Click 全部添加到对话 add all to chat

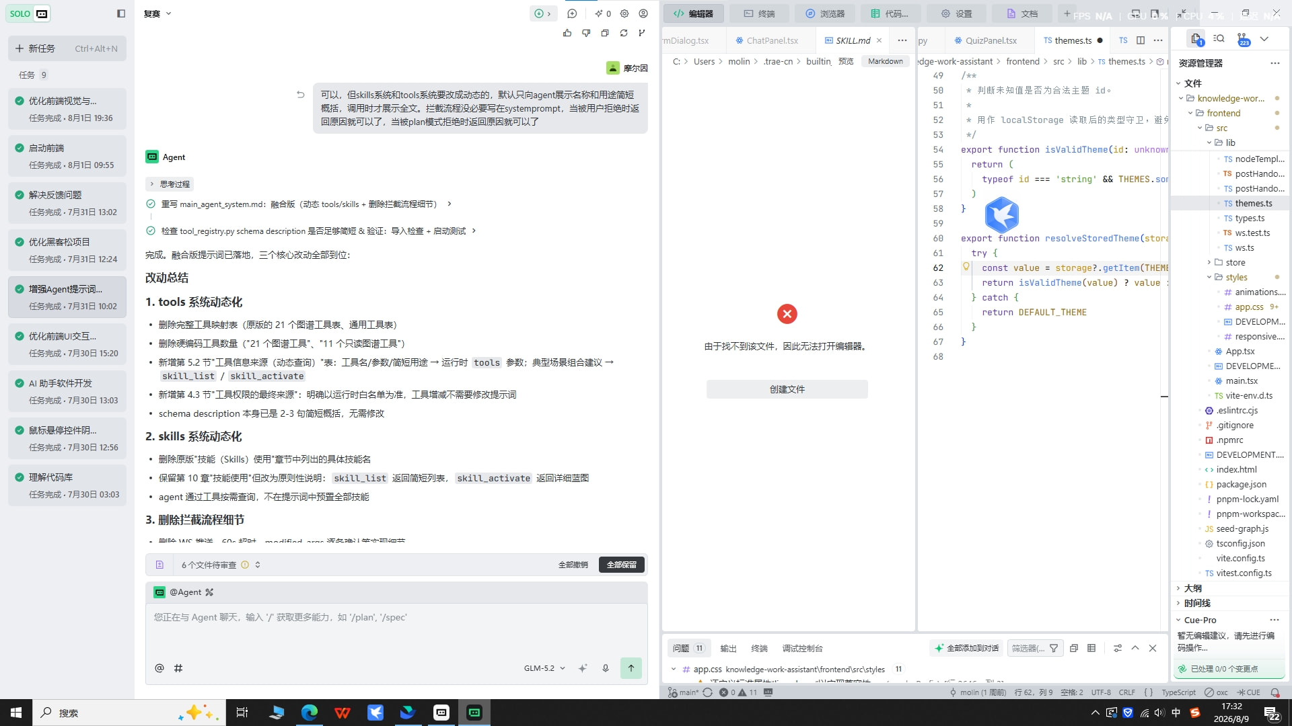[x=967, y=648]
